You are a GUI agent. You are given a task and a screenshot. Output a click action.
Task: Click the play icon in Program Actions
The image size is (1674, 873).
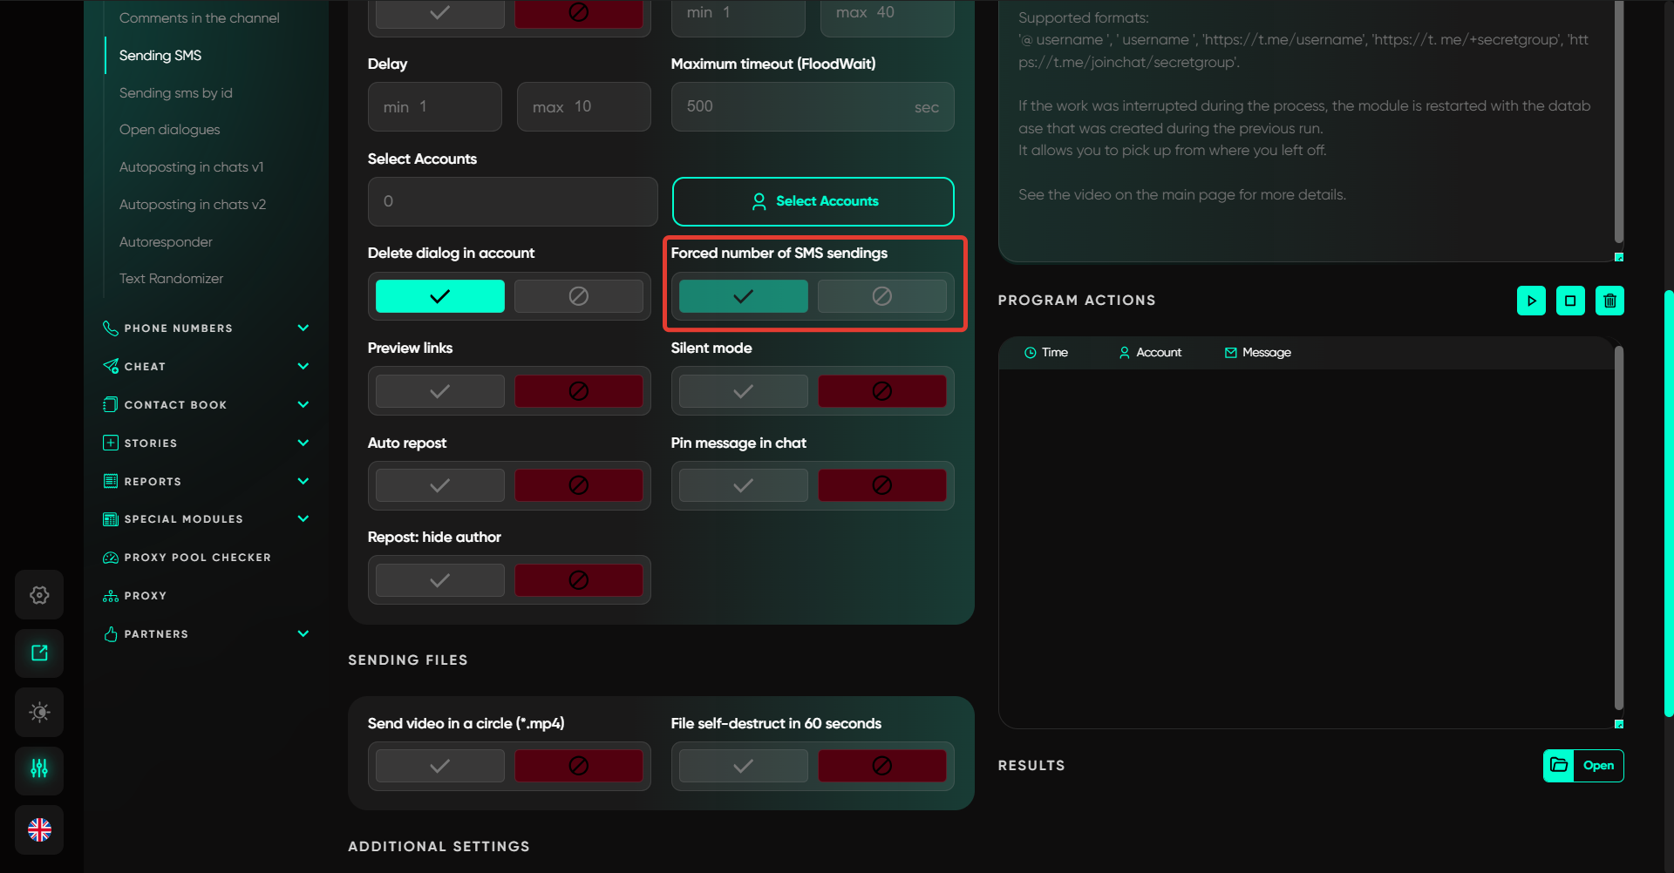(1531, 301)
